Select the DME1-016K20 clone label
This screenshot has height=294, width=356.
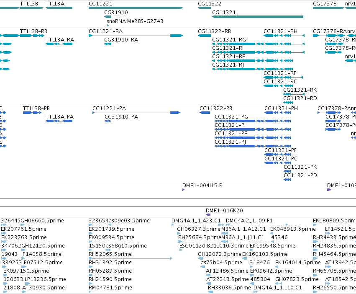(x=224, y=211)
